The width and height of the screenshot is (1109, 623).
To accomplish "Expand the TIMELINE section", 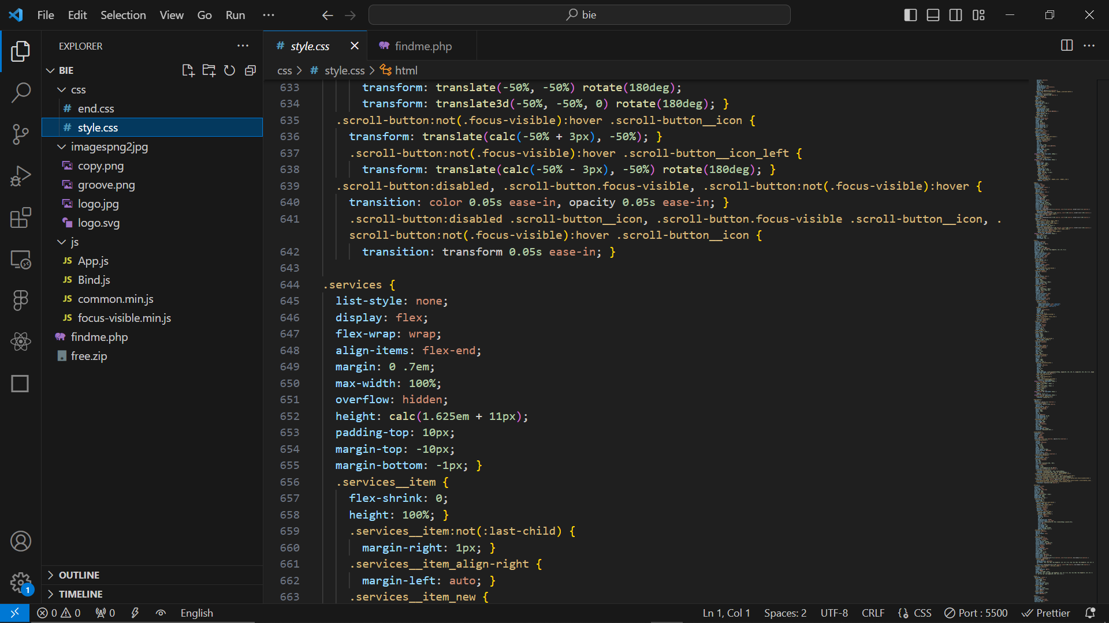I will pyautogui.click(x=80, y=594).
